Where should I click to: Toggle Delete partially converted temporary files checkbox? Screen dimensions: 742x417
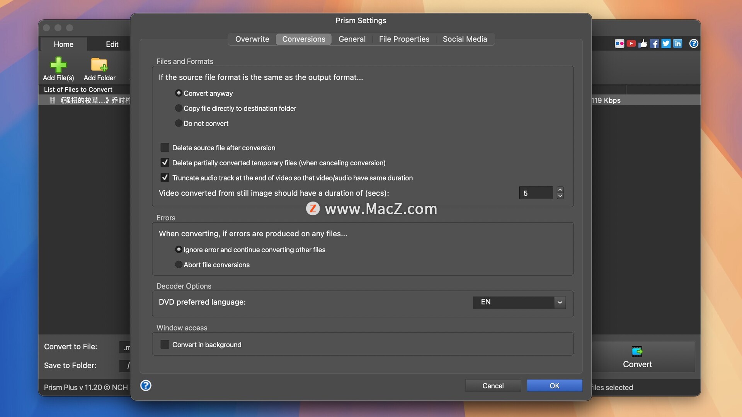165,163
